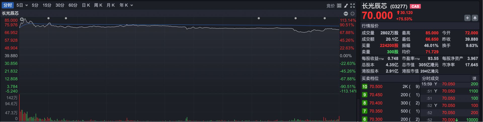
Task: Click the ask price 70.500
Action: pyautogui.click(x=376, y=87)
